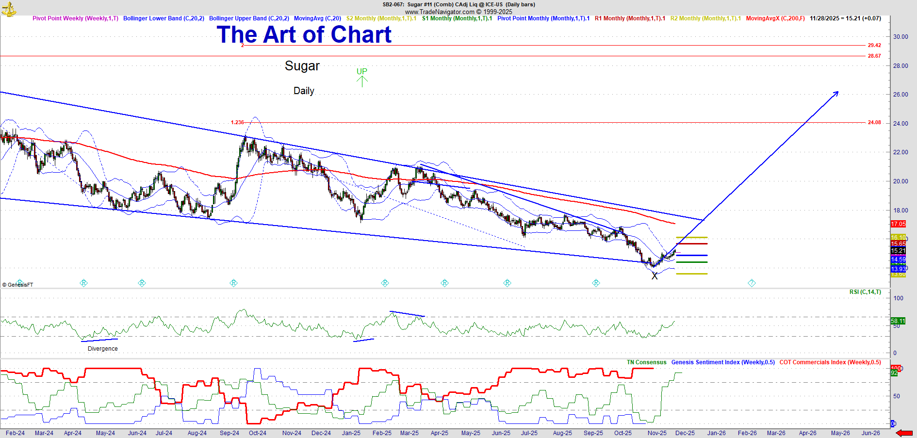Screen dimensions: 917x438
Task: Select the MovingAvgX (C,200,F) indicator label
Action: click(x=775, y=18)
